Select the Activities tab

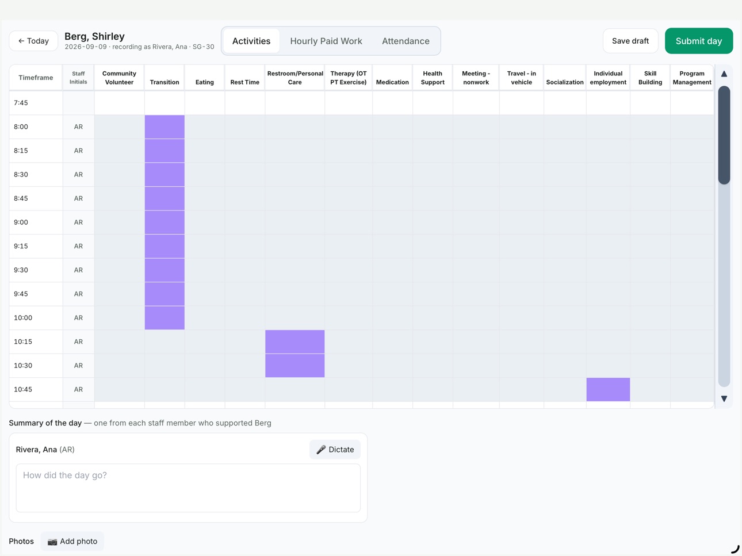click(251, 41)
